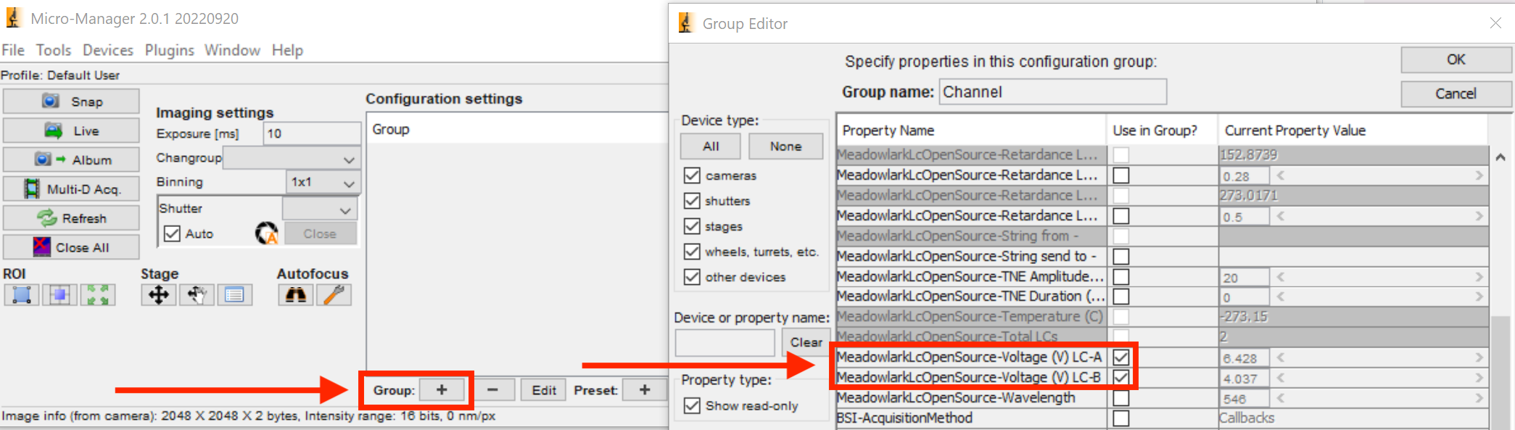Click the shutter Close button
The image size is (1515, 430).
(320, 233)
